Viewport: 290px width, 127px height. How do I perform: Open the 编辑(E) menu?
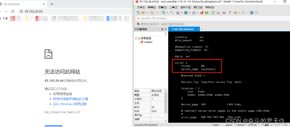point(152,7)
